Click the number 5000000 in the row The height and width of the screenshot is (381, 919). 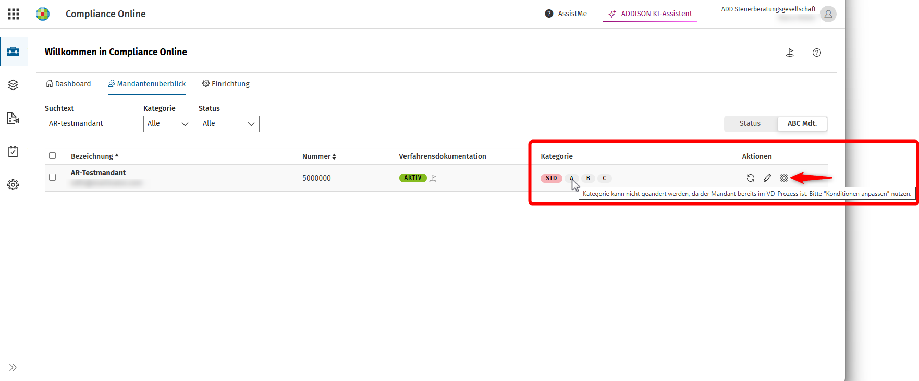(316, 178)
